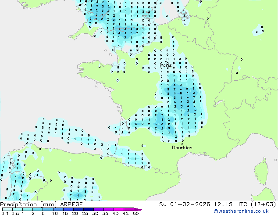Pick the 40–45 mm magenta legend swatch
278x215 pixels.
click(x=119, y=209)
